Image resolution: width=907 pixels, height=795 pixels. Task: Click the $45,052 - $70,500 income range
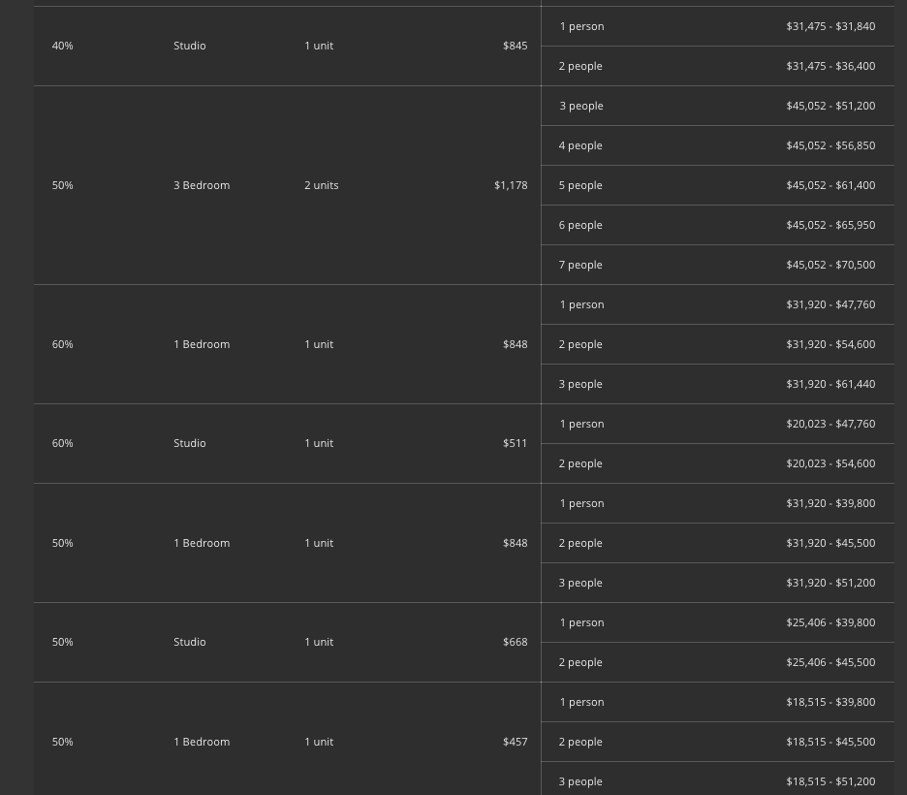[x=830, y=265]
